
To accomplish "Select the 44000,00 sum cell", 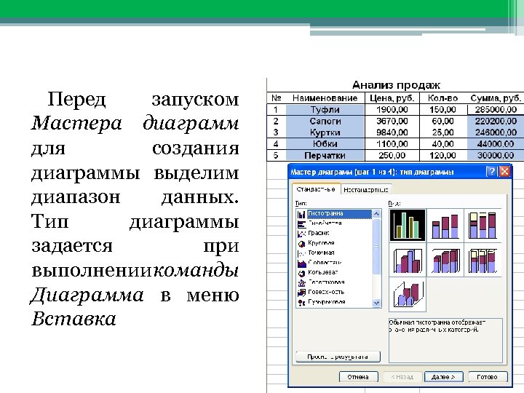I will tap(496, 143).
